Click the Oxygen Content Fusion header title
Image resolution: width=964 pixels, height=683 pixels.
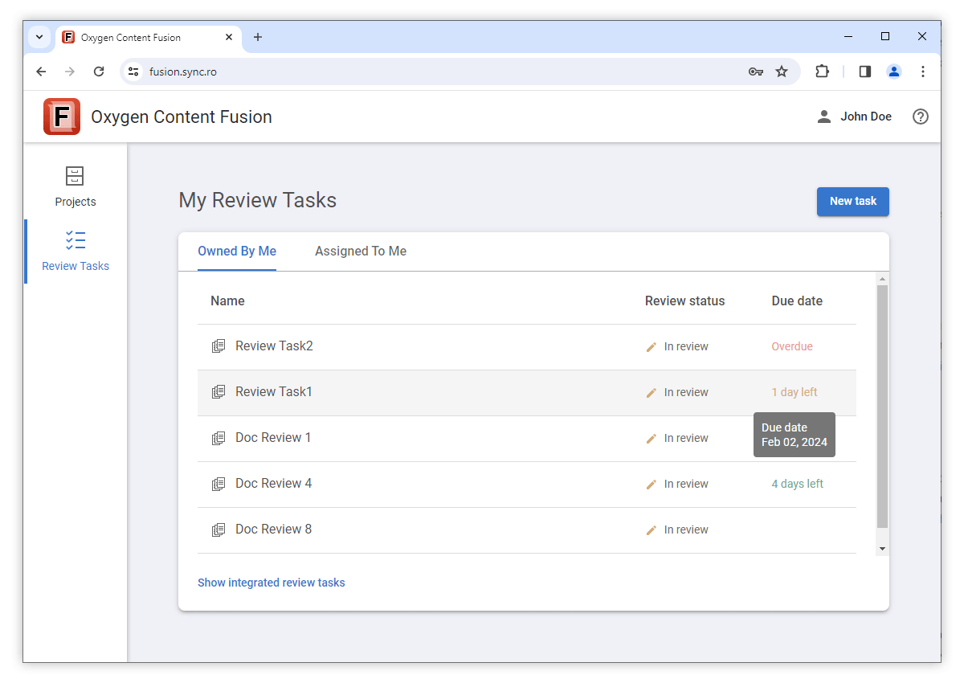coord(182,117)
